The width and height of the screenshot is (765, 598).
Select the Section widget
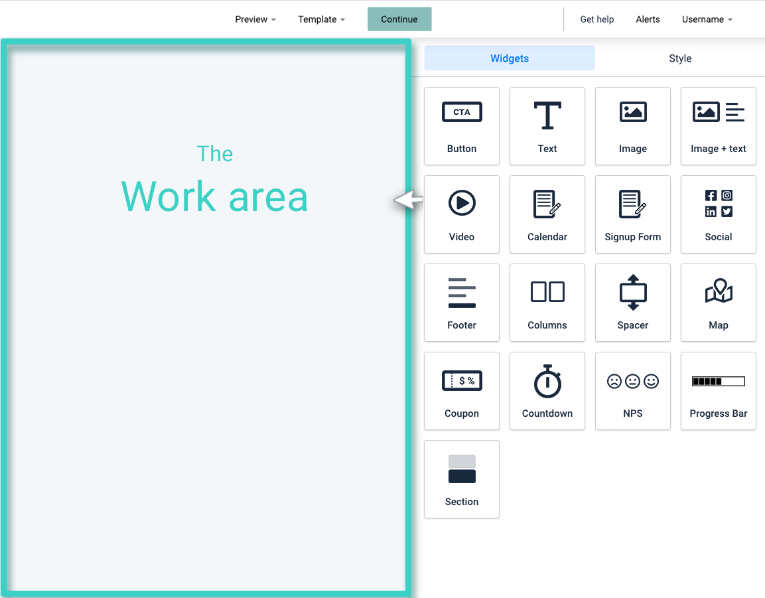pyautogui.click(x=462, y=479)
